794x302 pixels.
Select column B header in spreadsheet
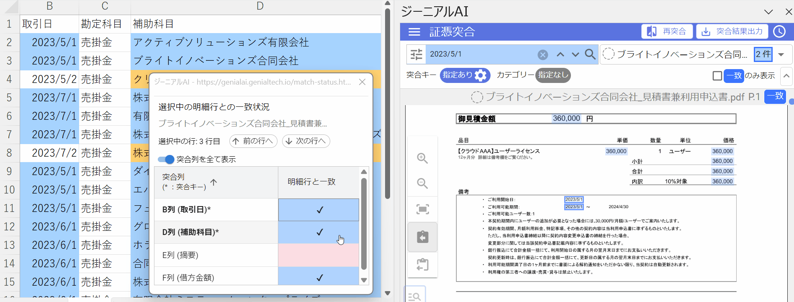[49, 6]
